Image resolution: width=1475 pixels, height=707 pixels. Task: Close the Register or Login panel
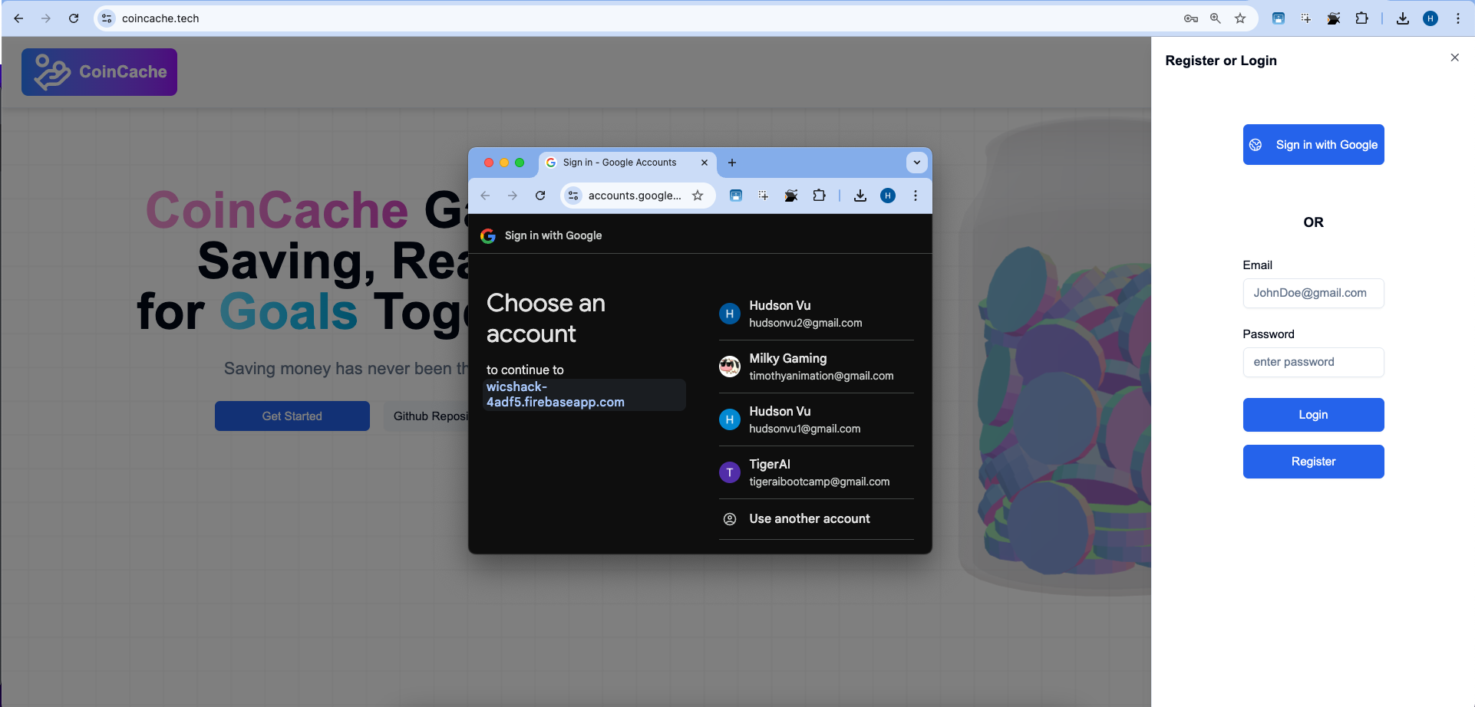click(1454, 58)
